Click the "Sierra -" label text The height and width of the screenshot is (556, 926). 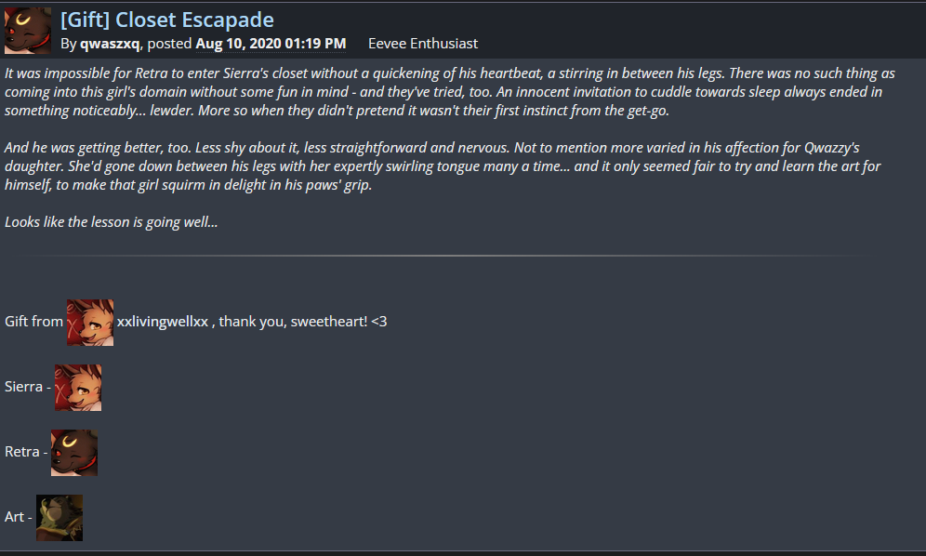(27, 387)
